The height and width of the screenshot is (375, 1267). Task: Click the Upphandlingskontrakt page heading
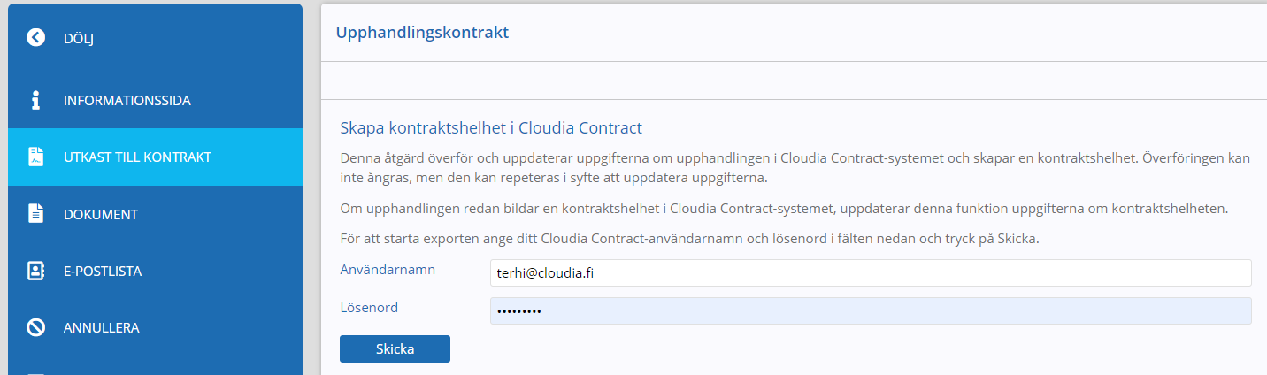click(x=422, y=33)
